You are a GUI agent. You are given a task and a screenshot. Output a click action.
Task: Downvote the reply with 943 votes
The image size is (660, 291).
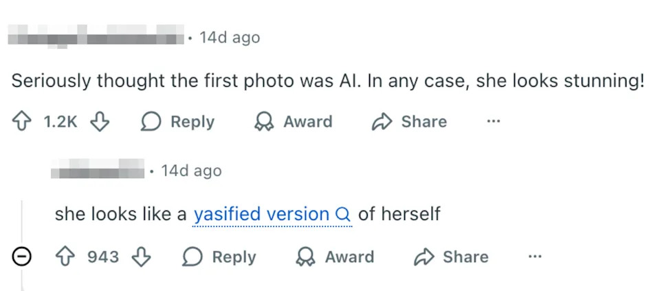tap(141, 257)
